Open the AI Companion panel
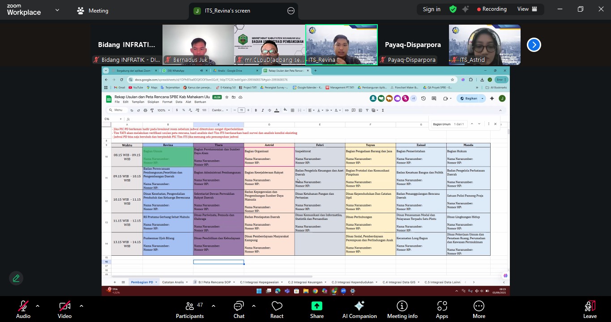 point(359,309)
